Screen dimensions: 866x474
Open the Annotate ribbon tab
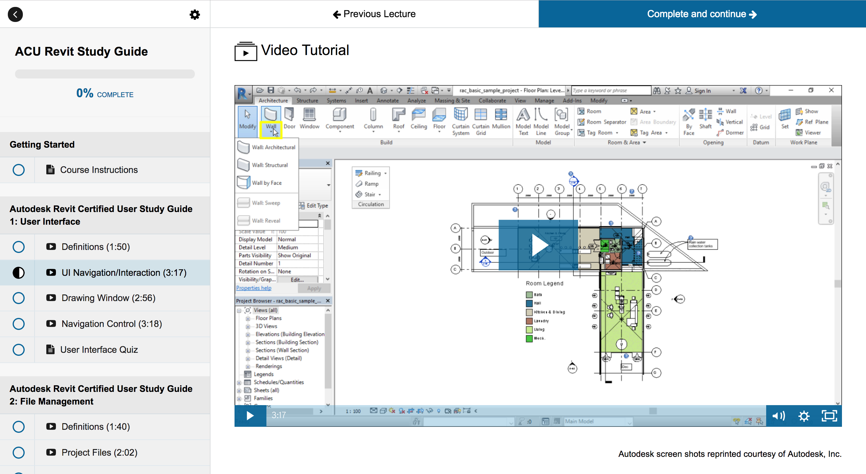tap(387, 100)
